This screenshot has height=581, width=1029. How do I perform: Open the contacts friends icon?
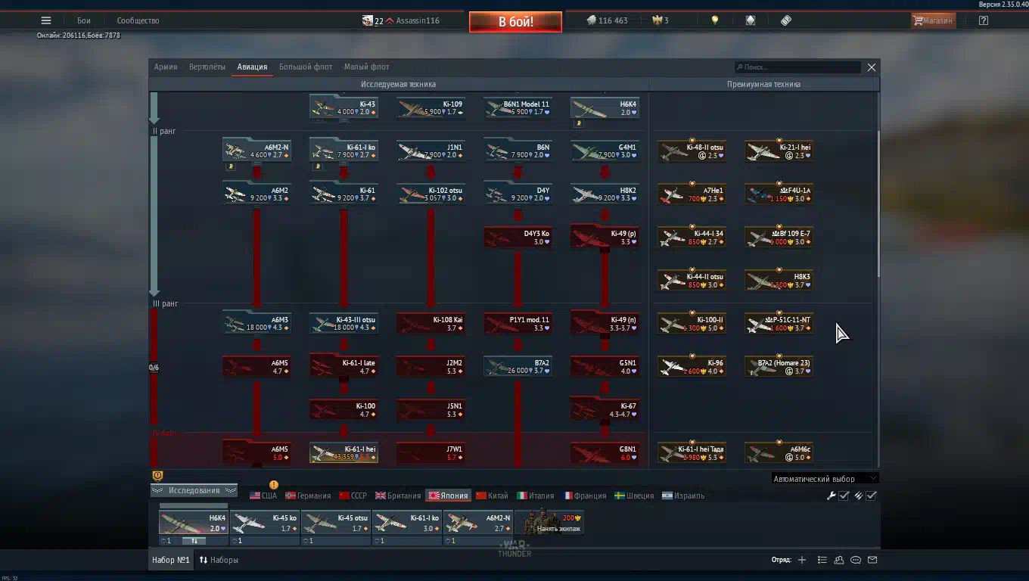tap(839, 560)
